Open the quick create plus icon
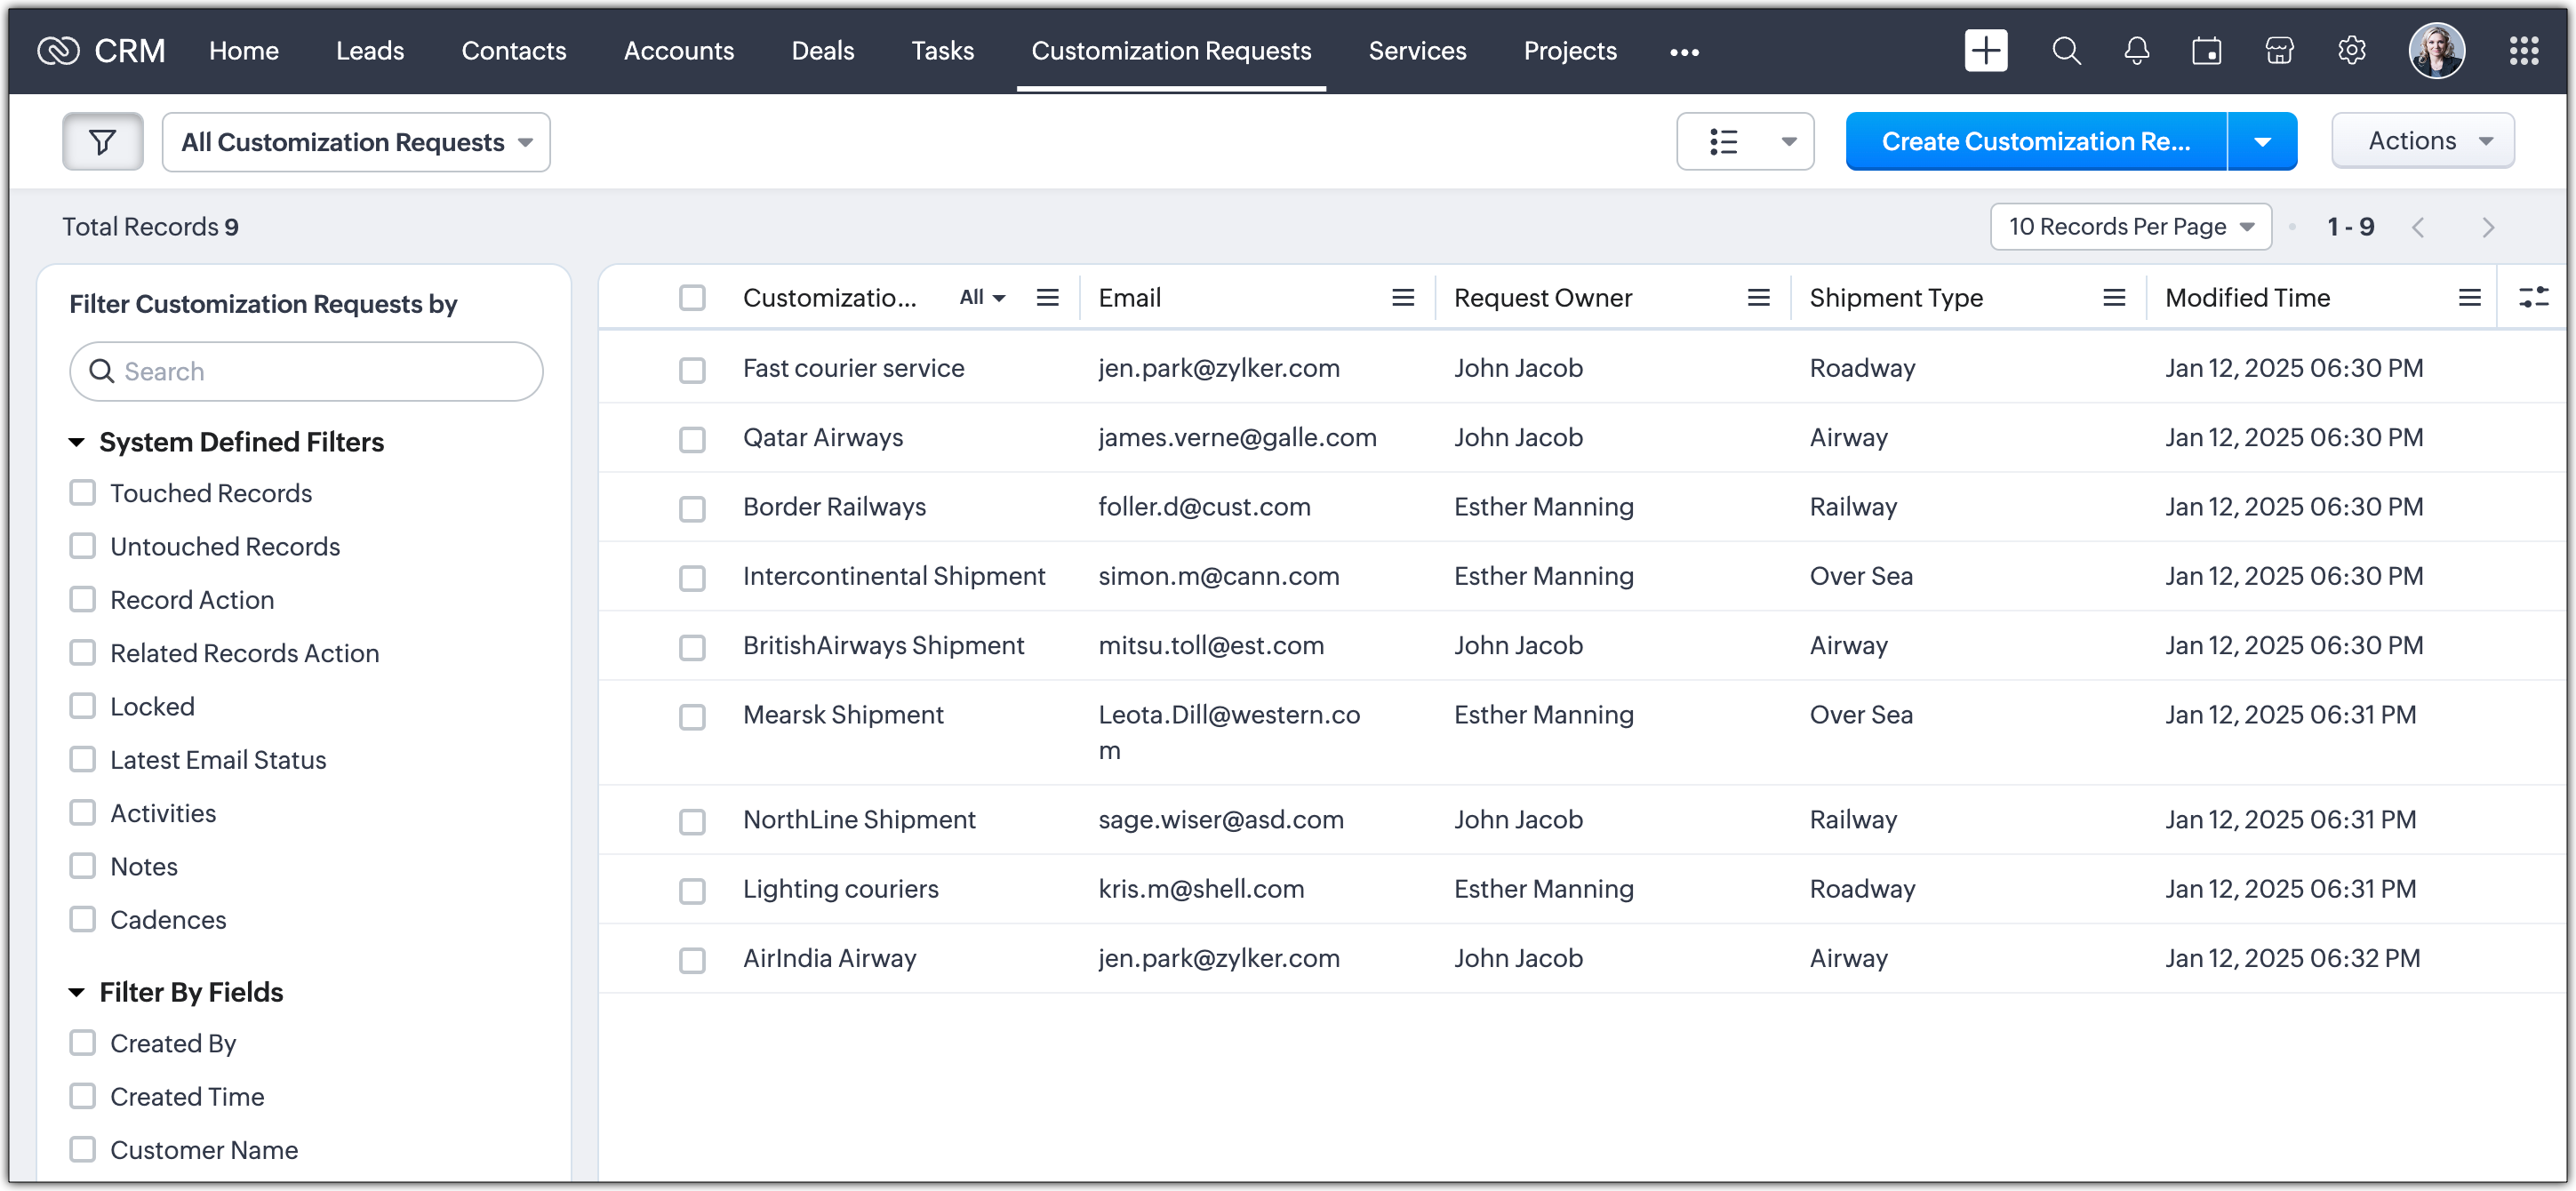 [x=1985, y=51]
